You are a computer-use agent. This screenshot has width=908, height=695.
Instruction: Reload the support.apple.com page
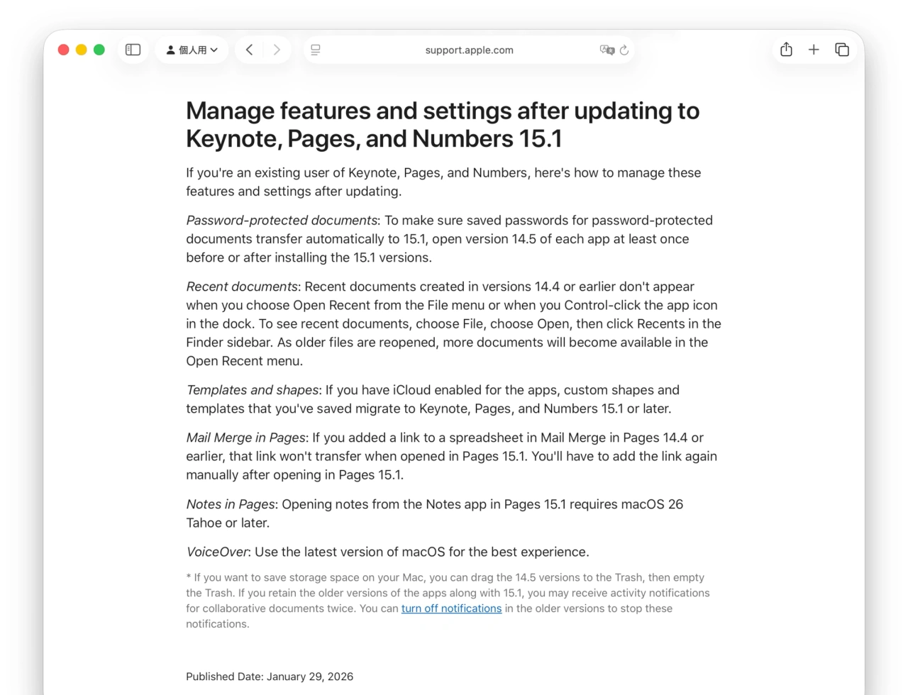(624, 50)
